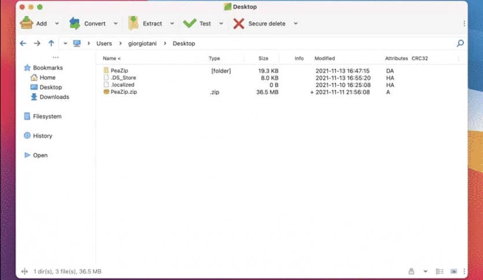Go back with the left arrow

pos(23,43)
